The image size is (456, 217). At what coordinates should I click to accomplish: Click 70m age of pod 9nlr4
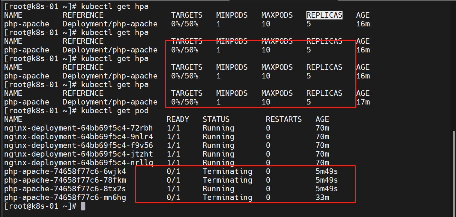tap(322, 137)
